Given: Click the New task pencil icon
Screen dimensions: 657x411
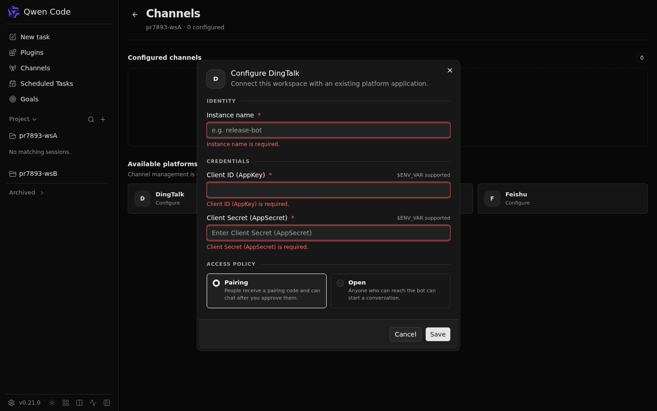Looking at the screenshot, I should pos(13,37).
